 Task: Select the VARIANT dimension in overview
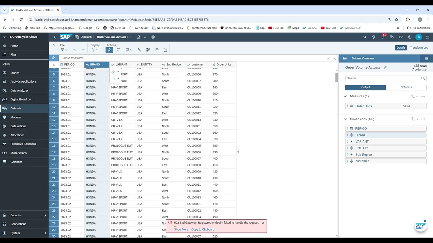386,141
